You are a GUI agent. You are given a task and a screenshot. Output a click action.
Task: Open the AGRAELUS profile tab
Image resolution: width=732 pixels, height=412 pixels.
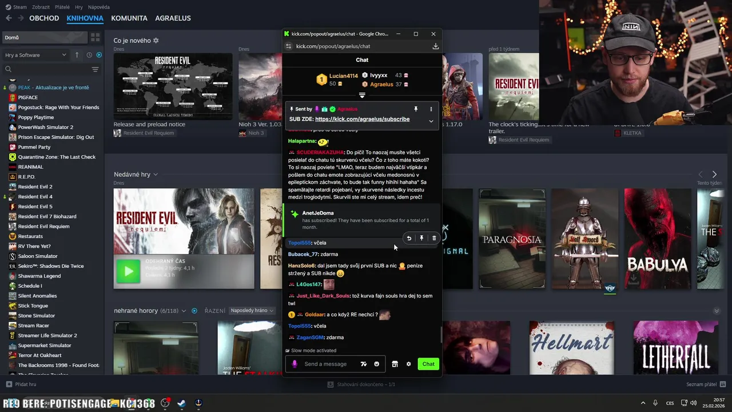pyautogui.click(x=173, y=18)
